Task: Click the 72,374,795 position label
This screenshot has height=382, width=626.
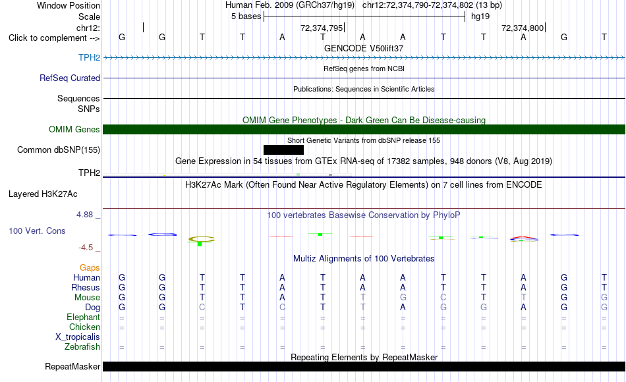Action: (x=322, y=28)
